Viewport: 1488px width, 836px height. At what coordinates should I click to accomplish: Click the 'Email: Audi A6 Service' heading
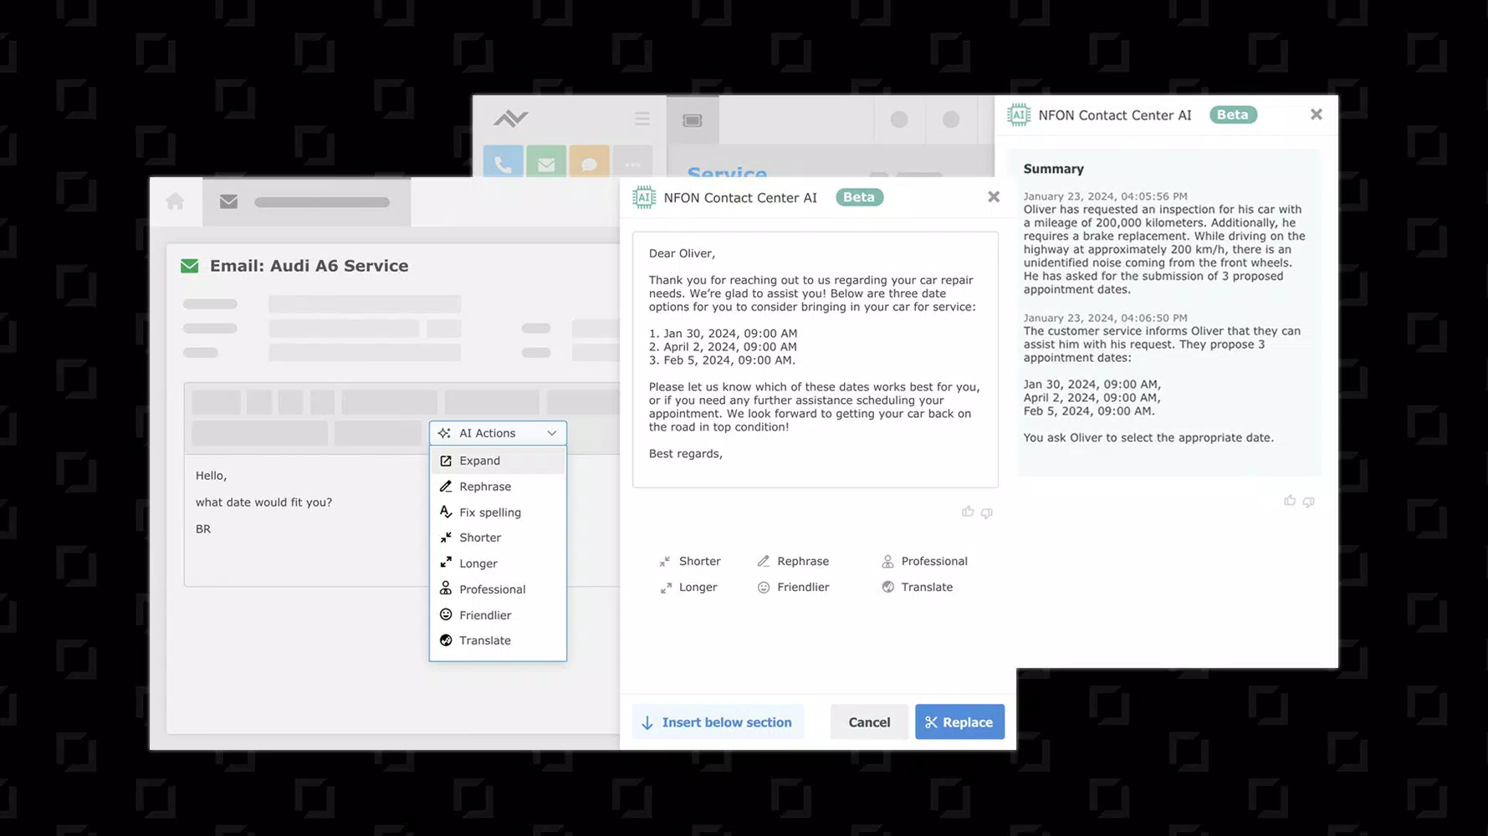point(309,266)
